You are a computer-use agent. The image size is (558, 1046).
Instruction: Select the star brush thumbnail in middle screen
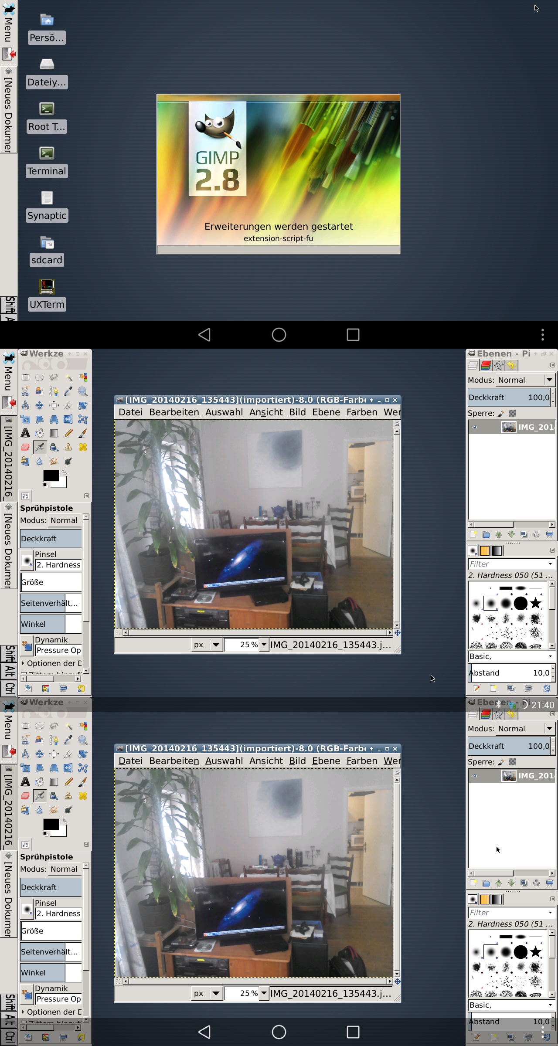point(536,603)
